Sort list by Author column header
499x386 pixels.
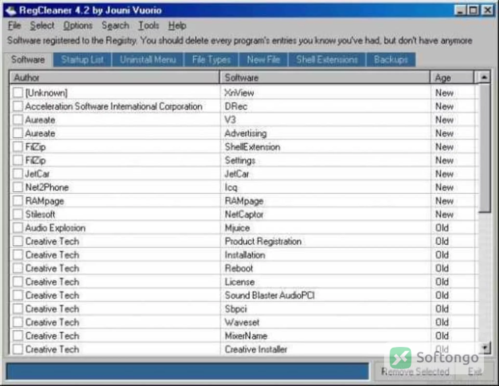[x=115, y=77]
